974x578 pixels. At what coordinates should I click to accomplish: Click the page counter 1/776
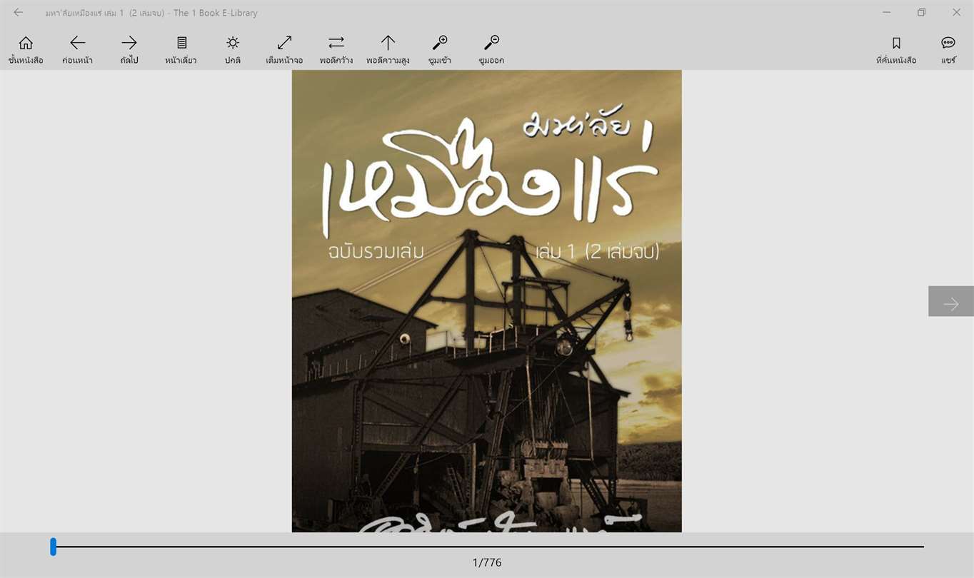487,562
